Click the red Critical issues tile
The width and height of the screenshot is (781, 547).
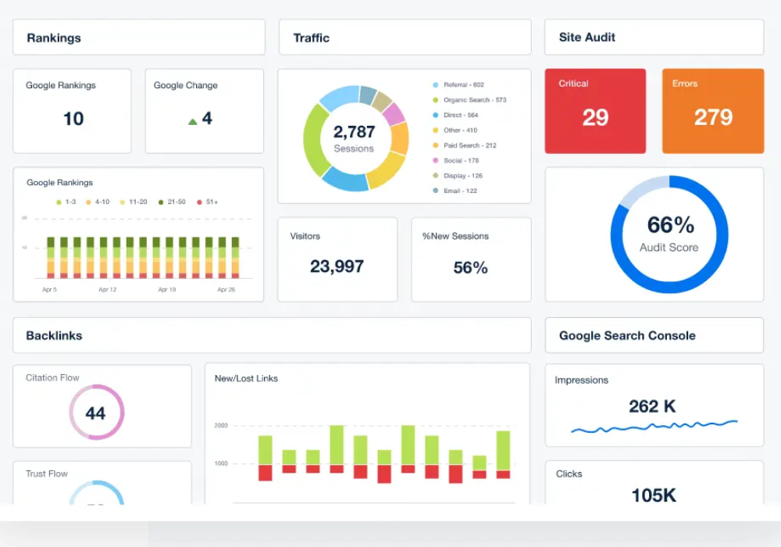pos(595,111)
